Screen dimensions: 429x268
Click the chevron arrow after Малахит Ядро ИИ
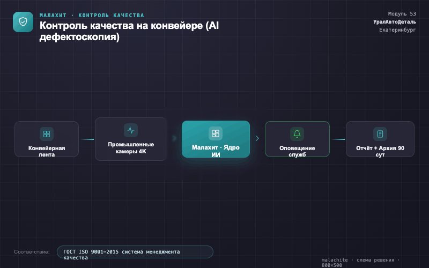click(257, 138)
